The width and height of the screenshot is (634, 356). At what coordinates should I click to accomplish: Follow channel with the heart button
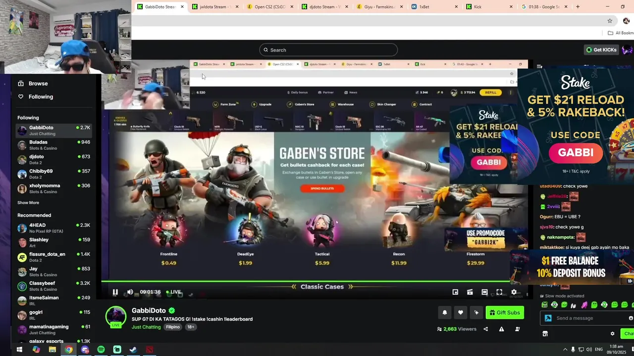pos(460,312)
